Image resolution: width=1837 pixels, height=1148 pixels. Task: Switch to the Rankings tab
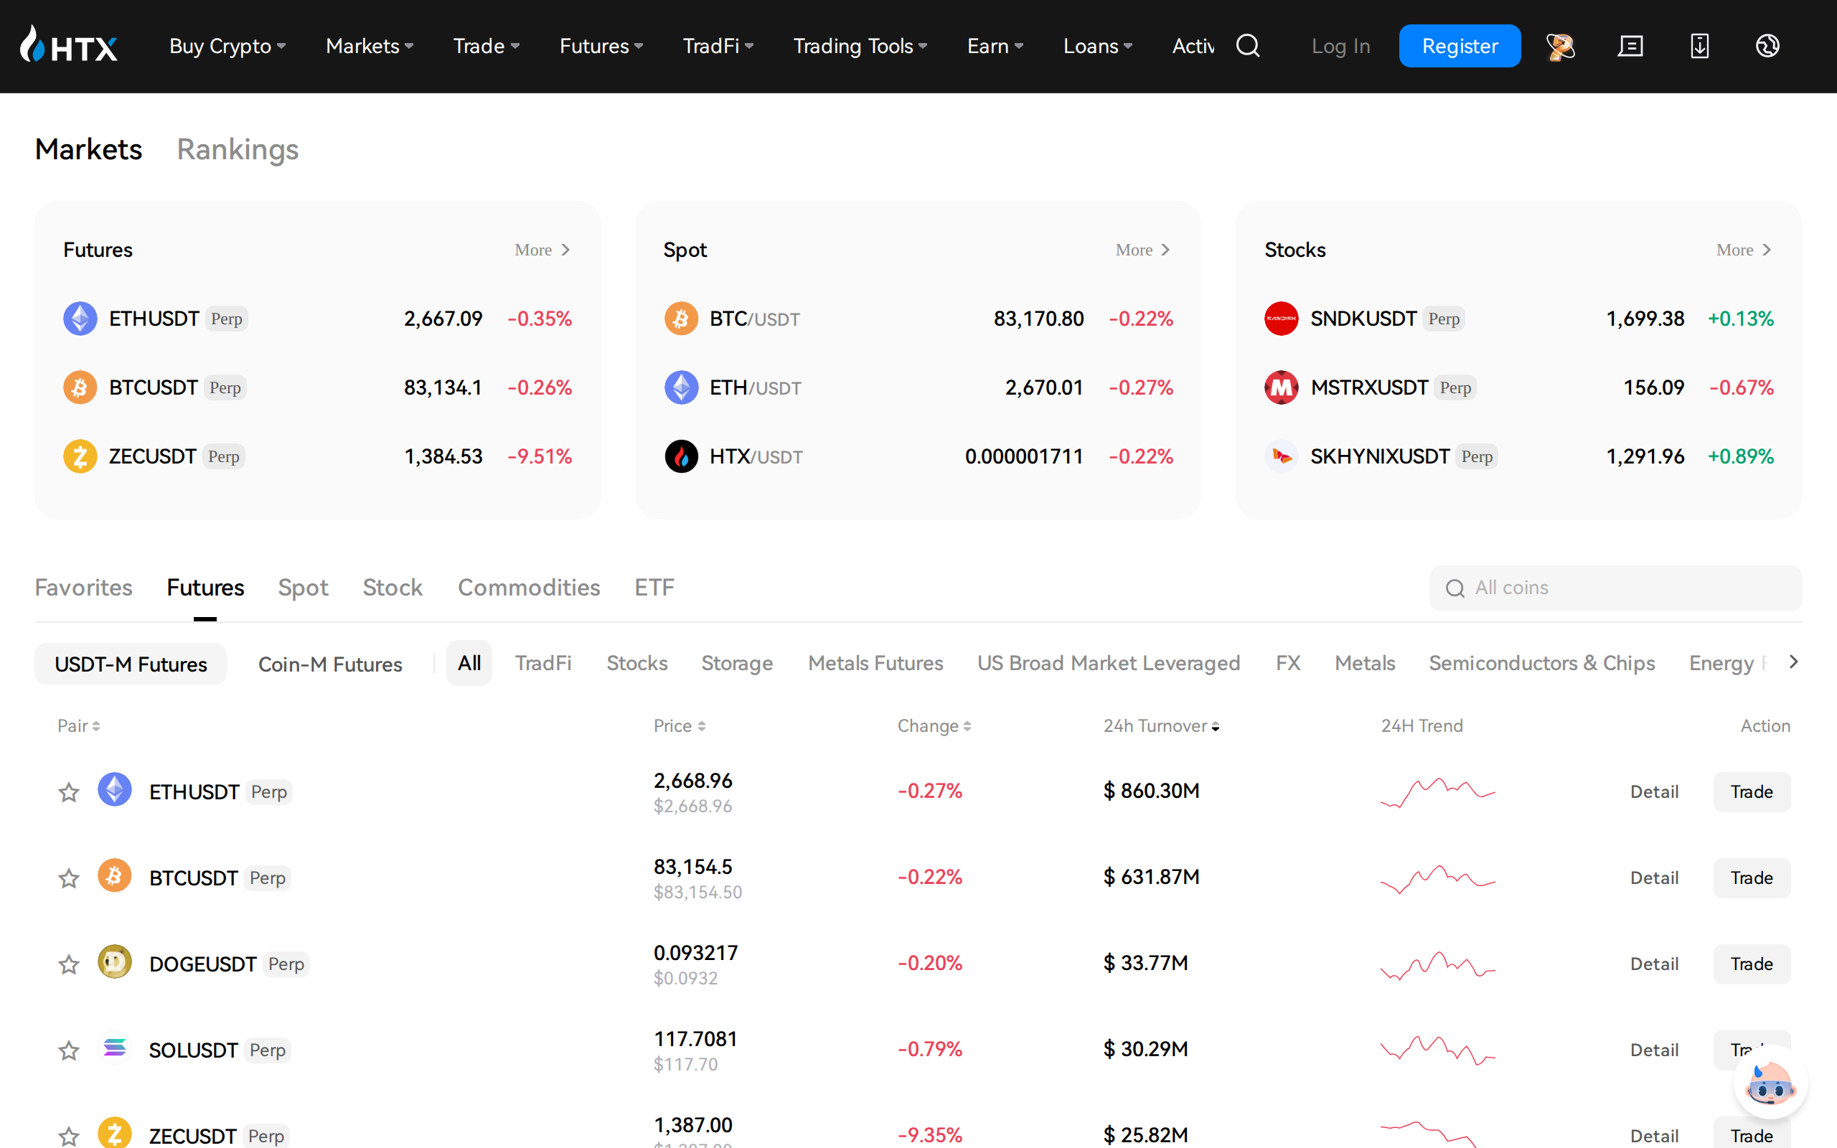pos(238,149)
